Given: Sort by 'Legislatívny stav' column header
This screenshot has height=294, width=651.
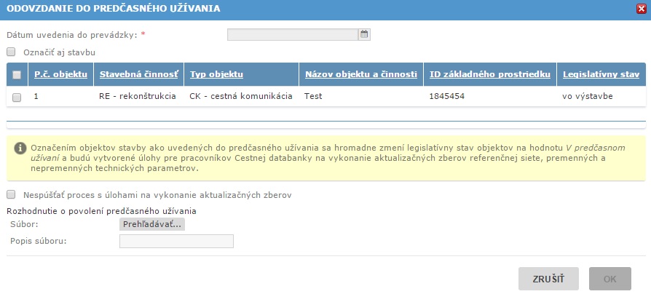Looking at the screenshot, I should (600, 74).
